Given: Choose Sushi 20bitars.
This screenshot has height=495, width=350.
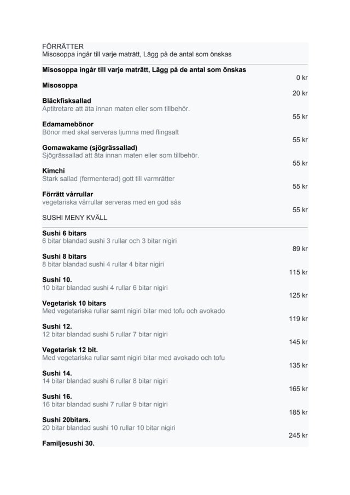Looking at the screenshot, I should 66,420.
